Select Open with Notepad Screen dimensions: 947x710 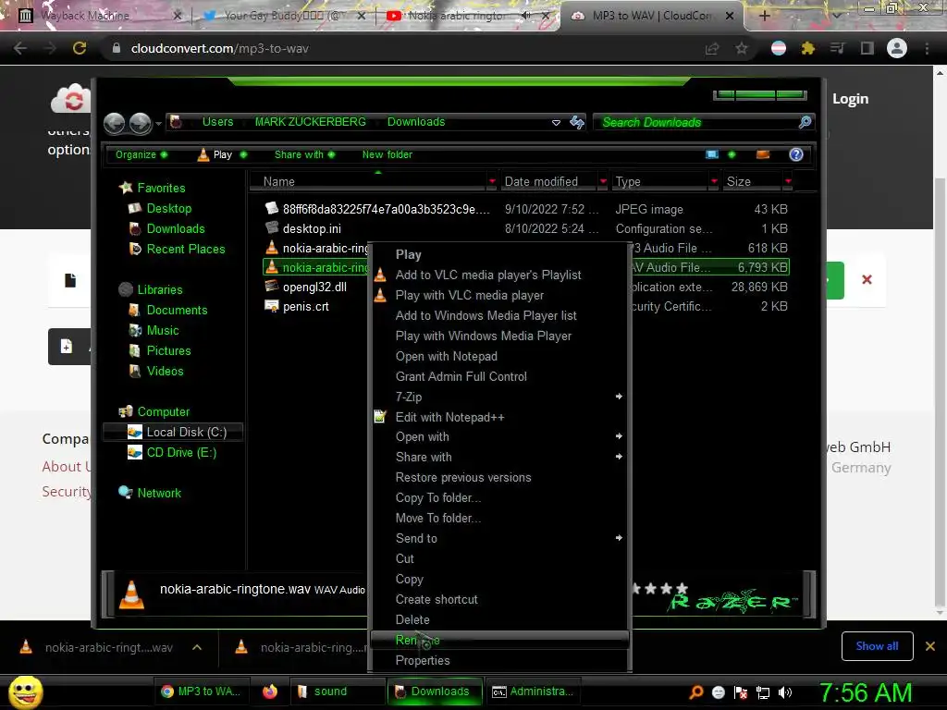pos(500,356)
